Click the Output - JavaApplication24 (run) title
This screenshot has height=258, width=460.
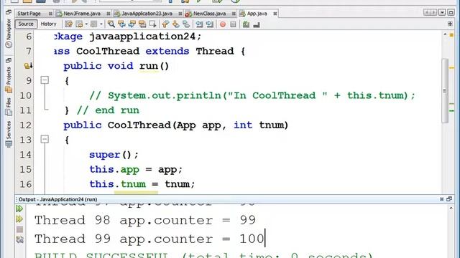[x=57, y=199]
